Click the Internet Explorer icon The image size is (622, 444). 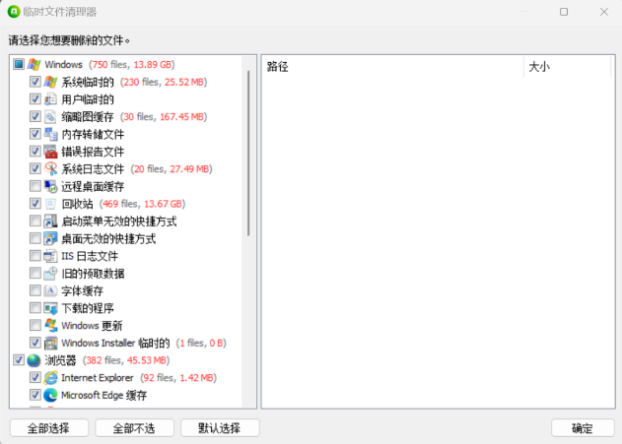click(50, 377)
